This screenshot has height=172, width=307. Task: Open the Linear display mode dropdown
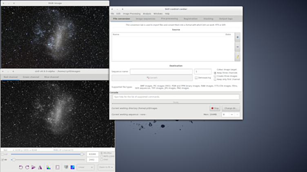86,167
